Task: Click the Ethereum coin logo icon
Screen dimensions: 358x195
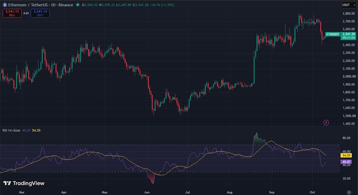Action: pos(4,5)
